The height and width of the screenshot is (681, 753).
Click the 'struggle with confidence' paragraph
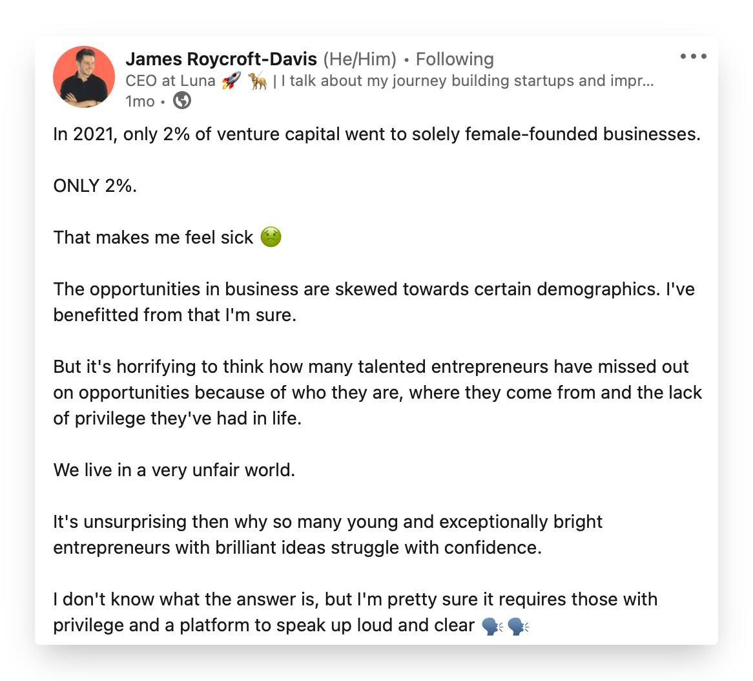327,534
